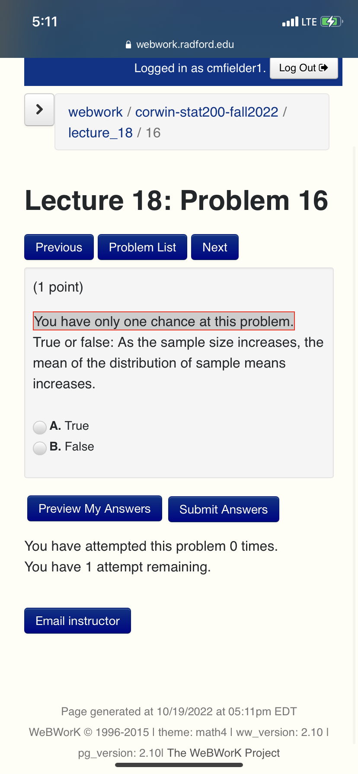Go to the Previous problem
The image size is (358, 774).
pos(59,247)
